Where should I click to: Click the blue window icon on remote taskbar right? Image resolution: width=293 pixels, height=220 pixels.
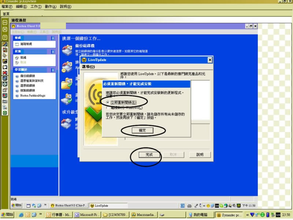pyautogui.click(x=182, y=206)
